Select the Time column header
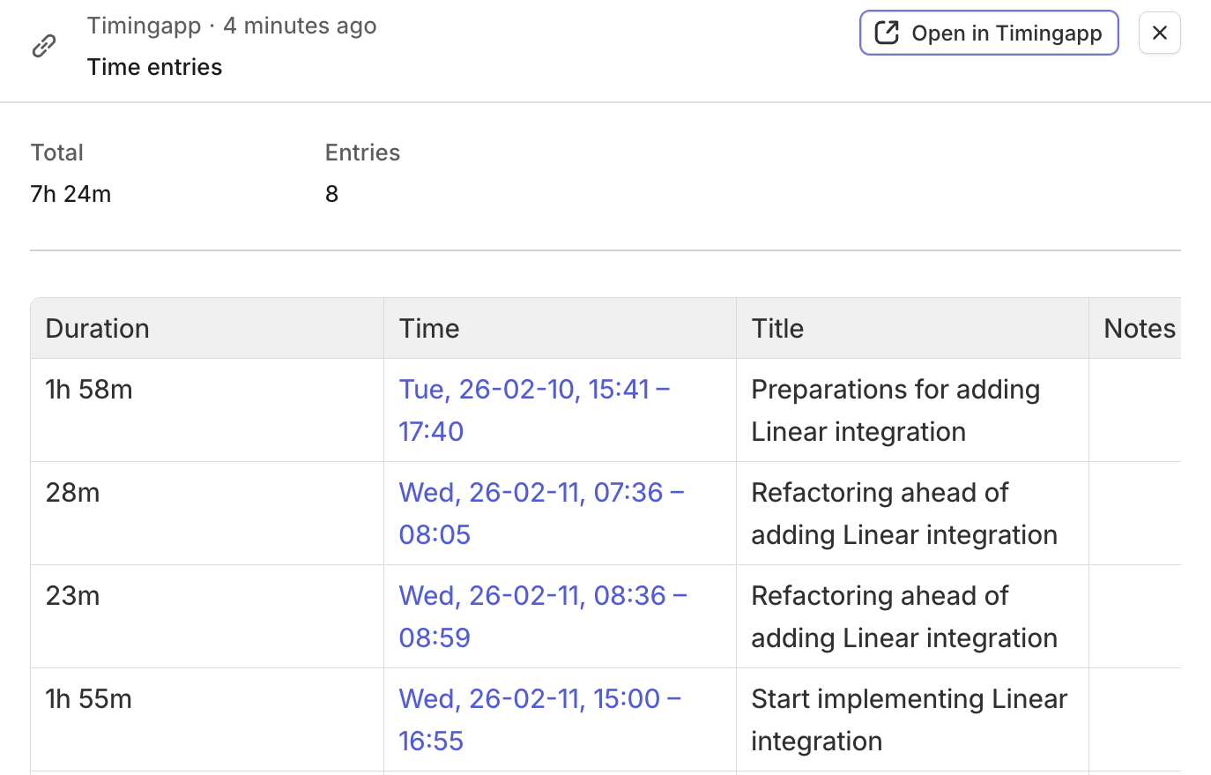Image resolution: width=1211 pixels, height=775 pixels. point(429,329)
